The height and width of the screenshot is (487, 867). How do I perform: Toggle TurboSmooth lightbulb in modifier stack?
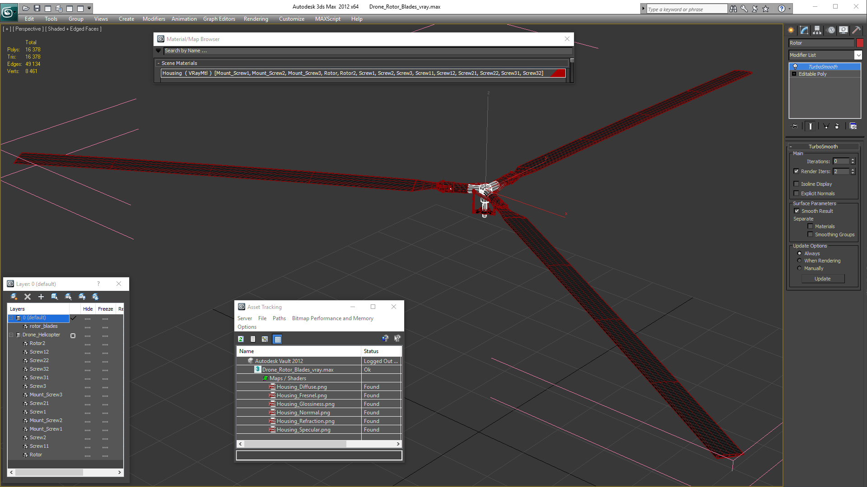tap(795, 67)
